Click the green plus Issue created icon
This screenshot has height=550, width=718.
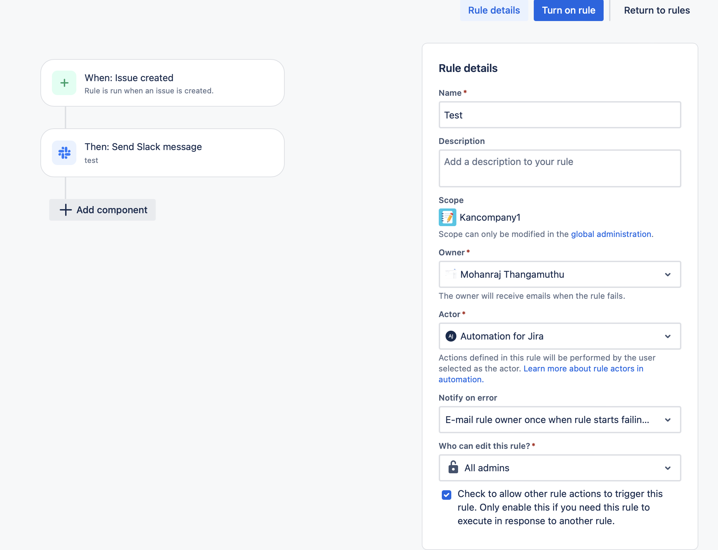pyautogui.click(x=64, y=83)
